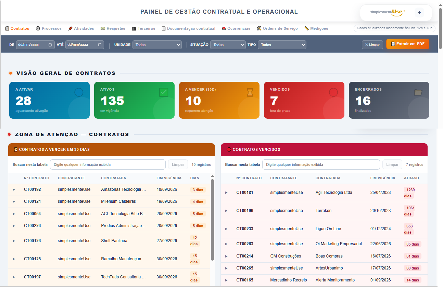Click Alerta Monitoramento cell
The height and width of the screenshot is (290, 443).
tap(335, 280)
